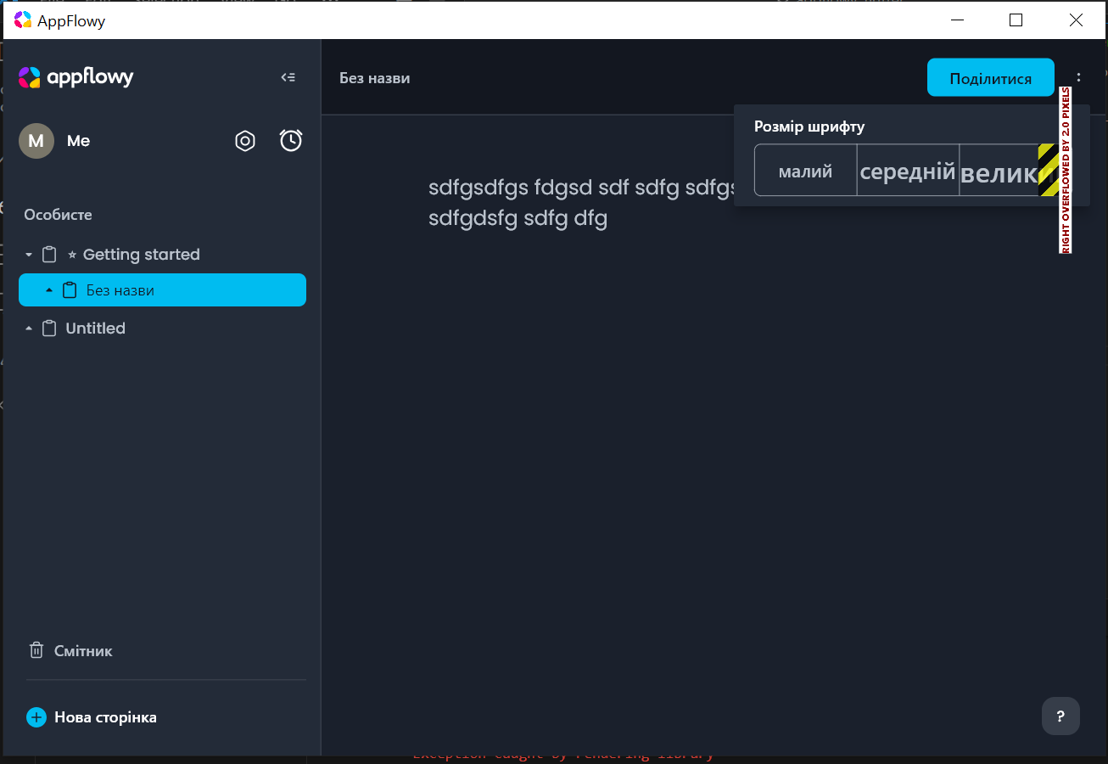Click the plus icon next to Нова сторінка

[36, 716]
